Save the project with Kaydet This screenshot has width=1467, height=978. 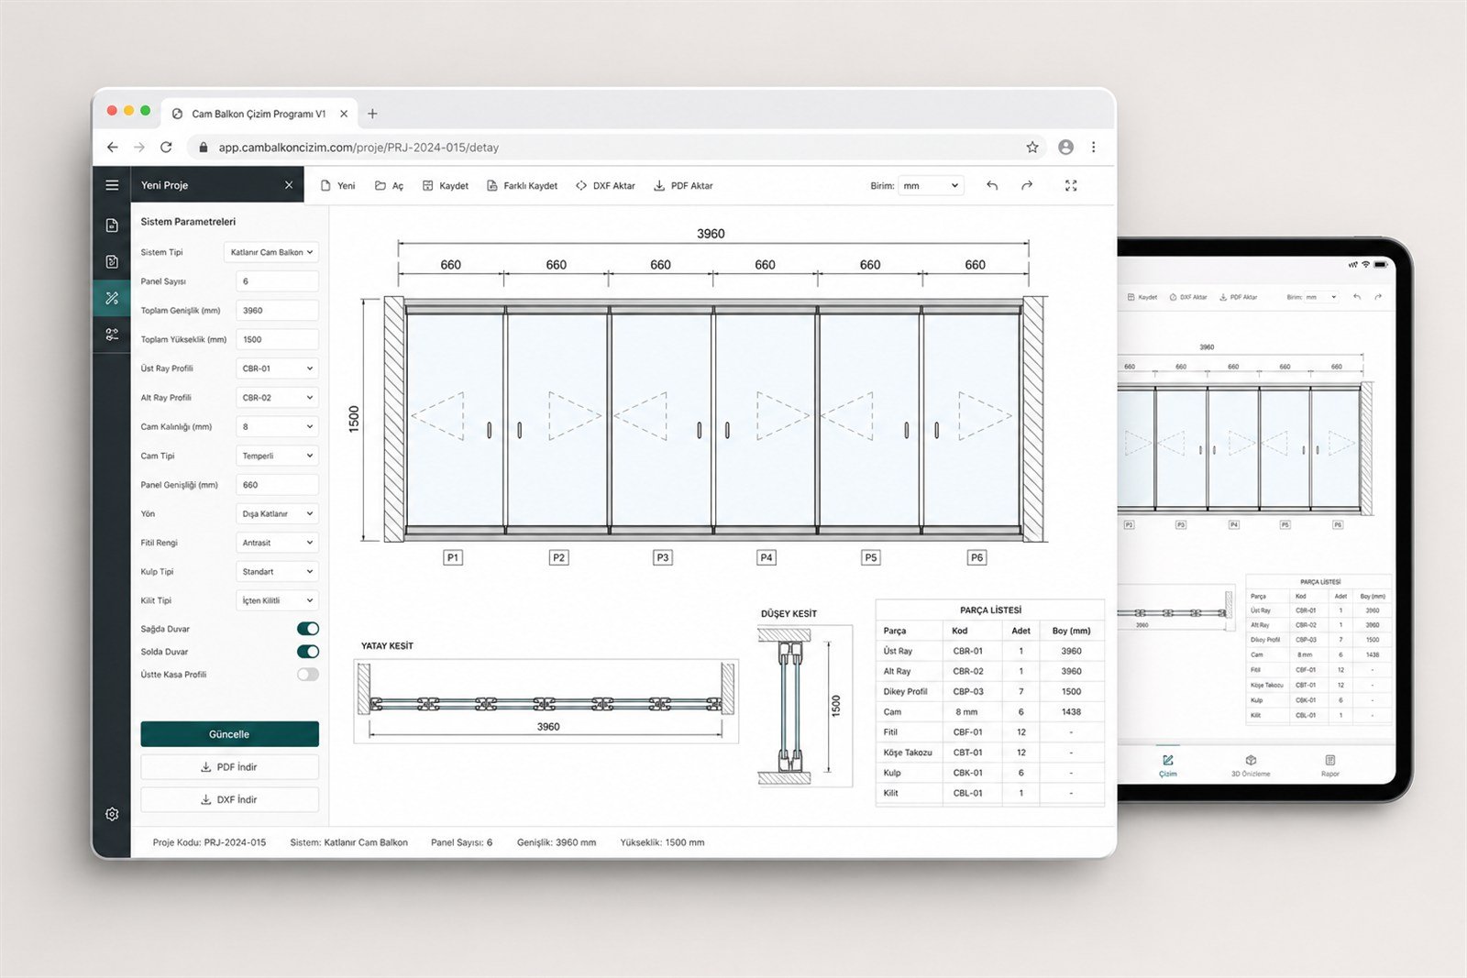pos(446,186)
